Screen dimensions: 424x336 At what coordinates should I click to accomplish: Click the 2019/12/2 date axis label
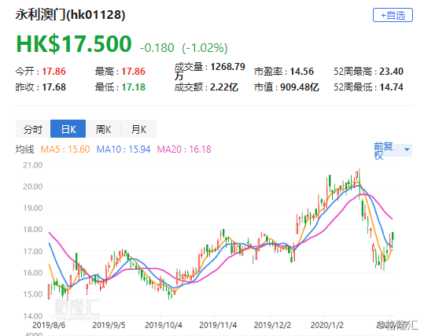(x=272, y=325)
